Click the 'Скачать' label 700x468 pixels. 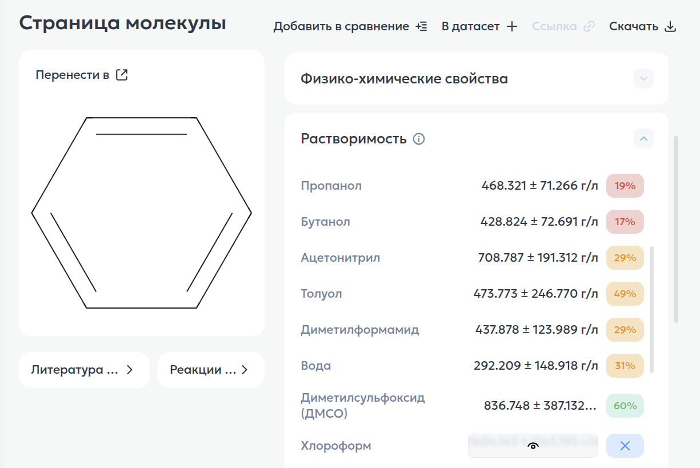pos(634,26)
